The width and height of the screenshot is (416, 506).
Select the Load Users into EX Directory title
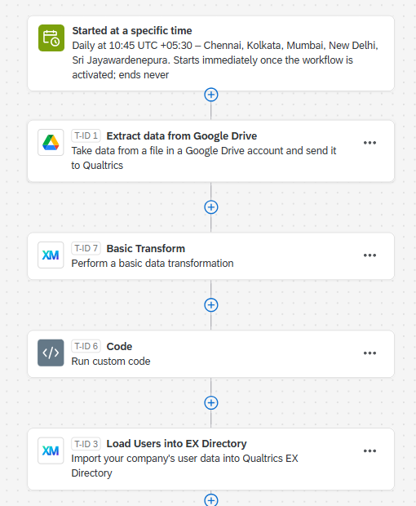tap(176, 444)
